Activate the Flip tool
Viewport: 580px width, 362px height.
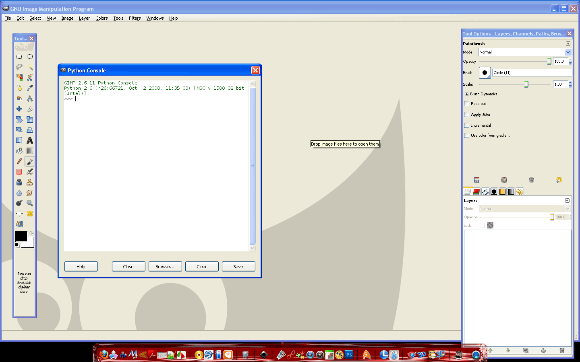pyautogui.click(x=19, y=140)
